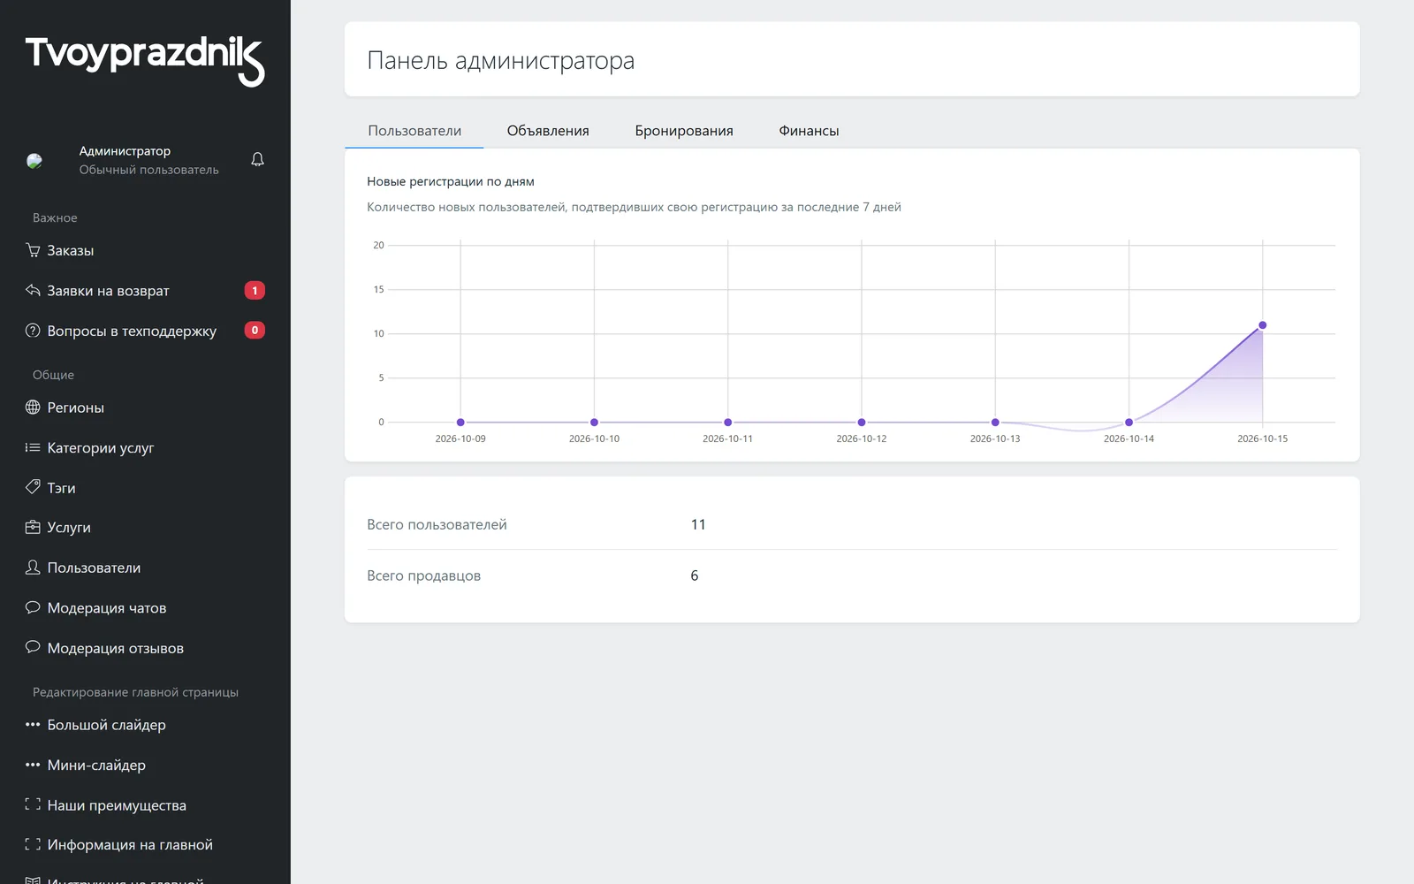
Task: Click the brackets icon for Информация на главной
Action: point(33,844)
